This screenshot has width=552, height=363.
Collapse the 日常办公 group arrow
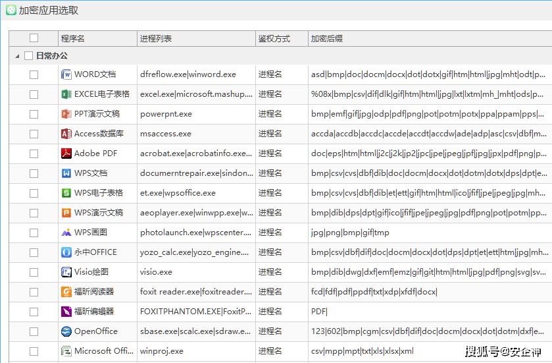17,56
